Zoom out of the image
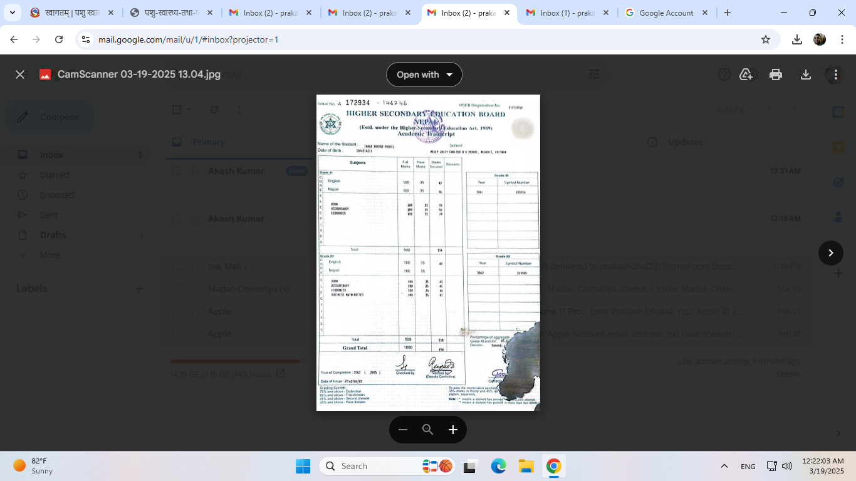 tap(403, 430)
